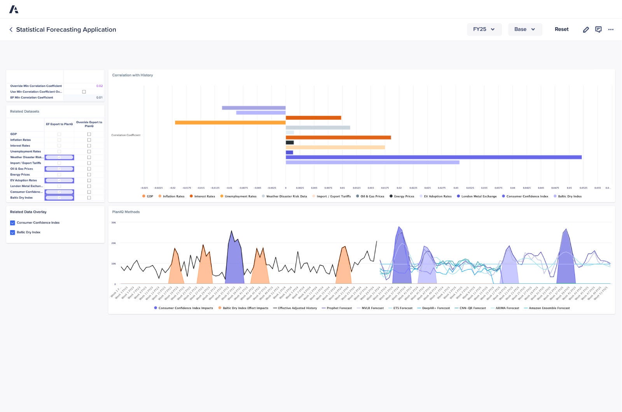The height and width of the screenshot is (412, 622).
Task: Disable EF Export toggle for Oil & Gas Prices
Action: point(59,169)
